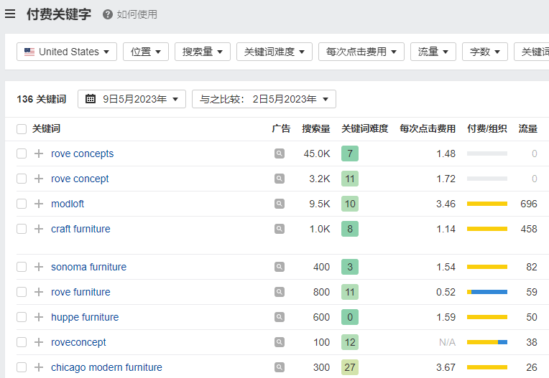Click SERP magnifier icon for rove concepts

280,153
